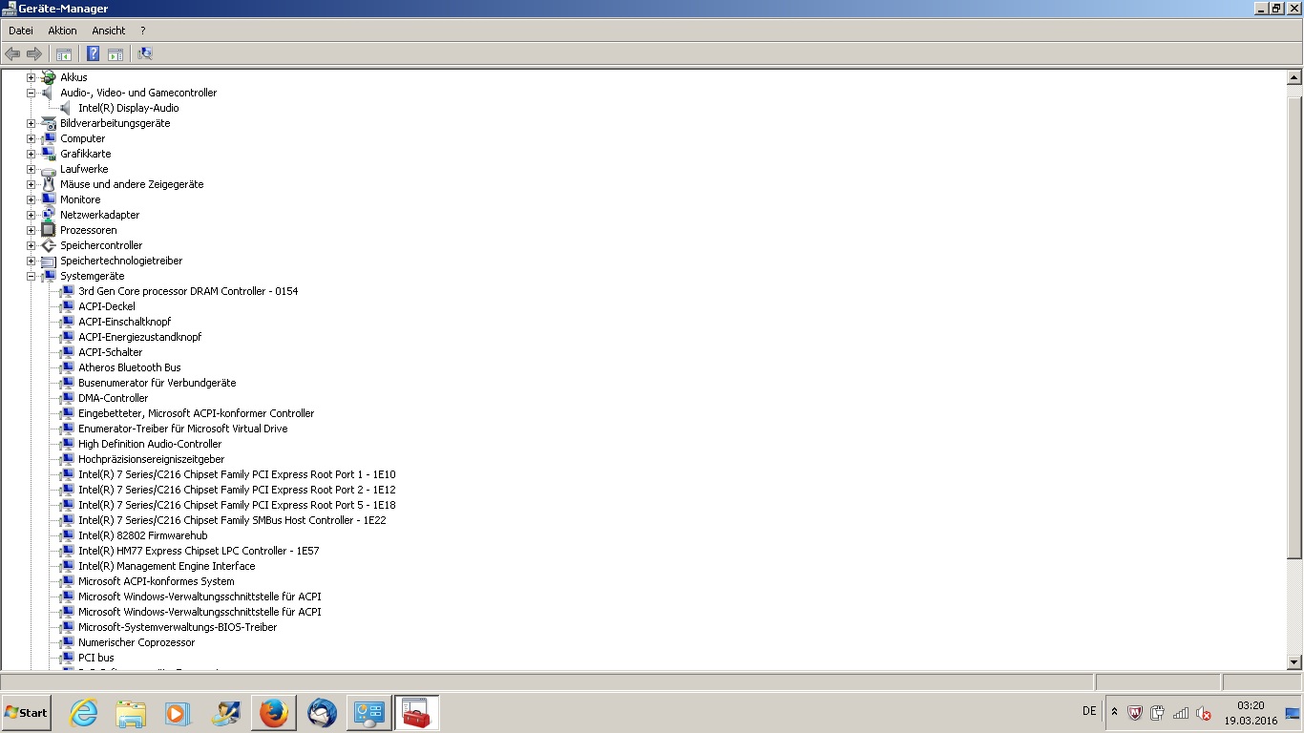The image size is (1304, 733).
Task: Open Windows Explorer folder in taskbar
Action: [131, 713]
